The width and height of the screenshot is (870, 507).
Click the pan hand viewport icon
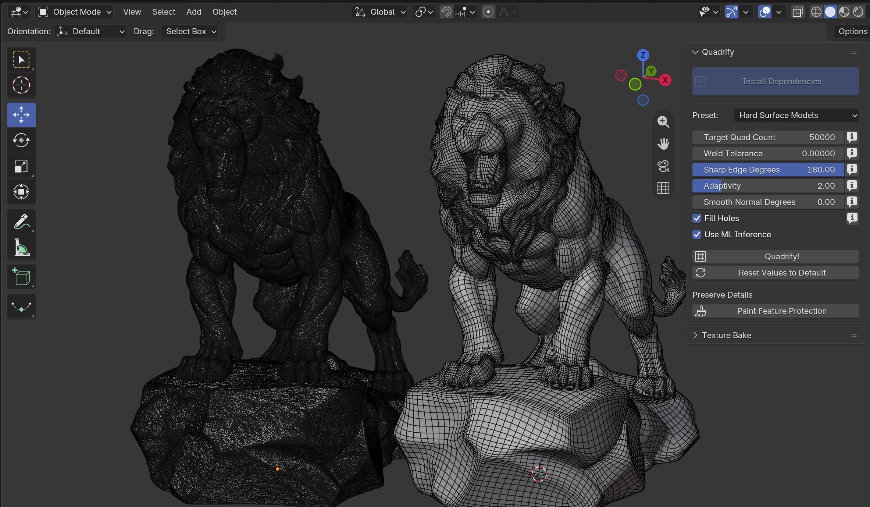[x=663, y=144]
